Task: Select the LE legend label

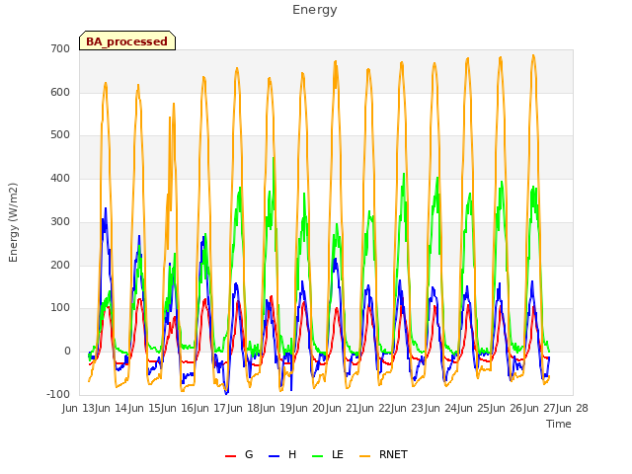Action: tap(338, 454)
